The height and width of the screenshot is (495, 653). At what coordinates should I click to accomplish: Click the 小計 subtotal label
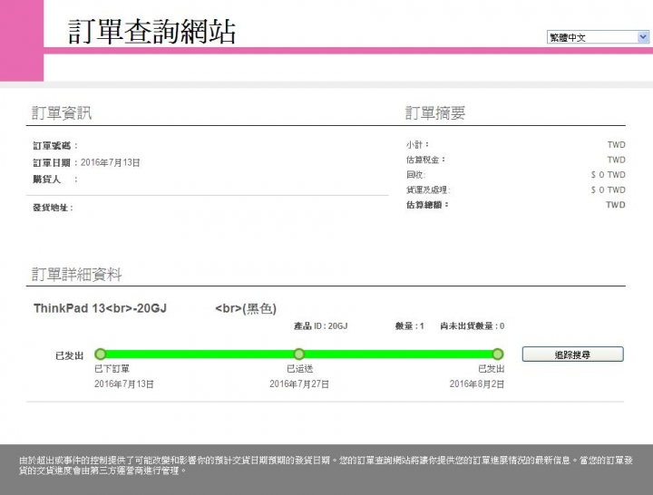tap(417, 145)
